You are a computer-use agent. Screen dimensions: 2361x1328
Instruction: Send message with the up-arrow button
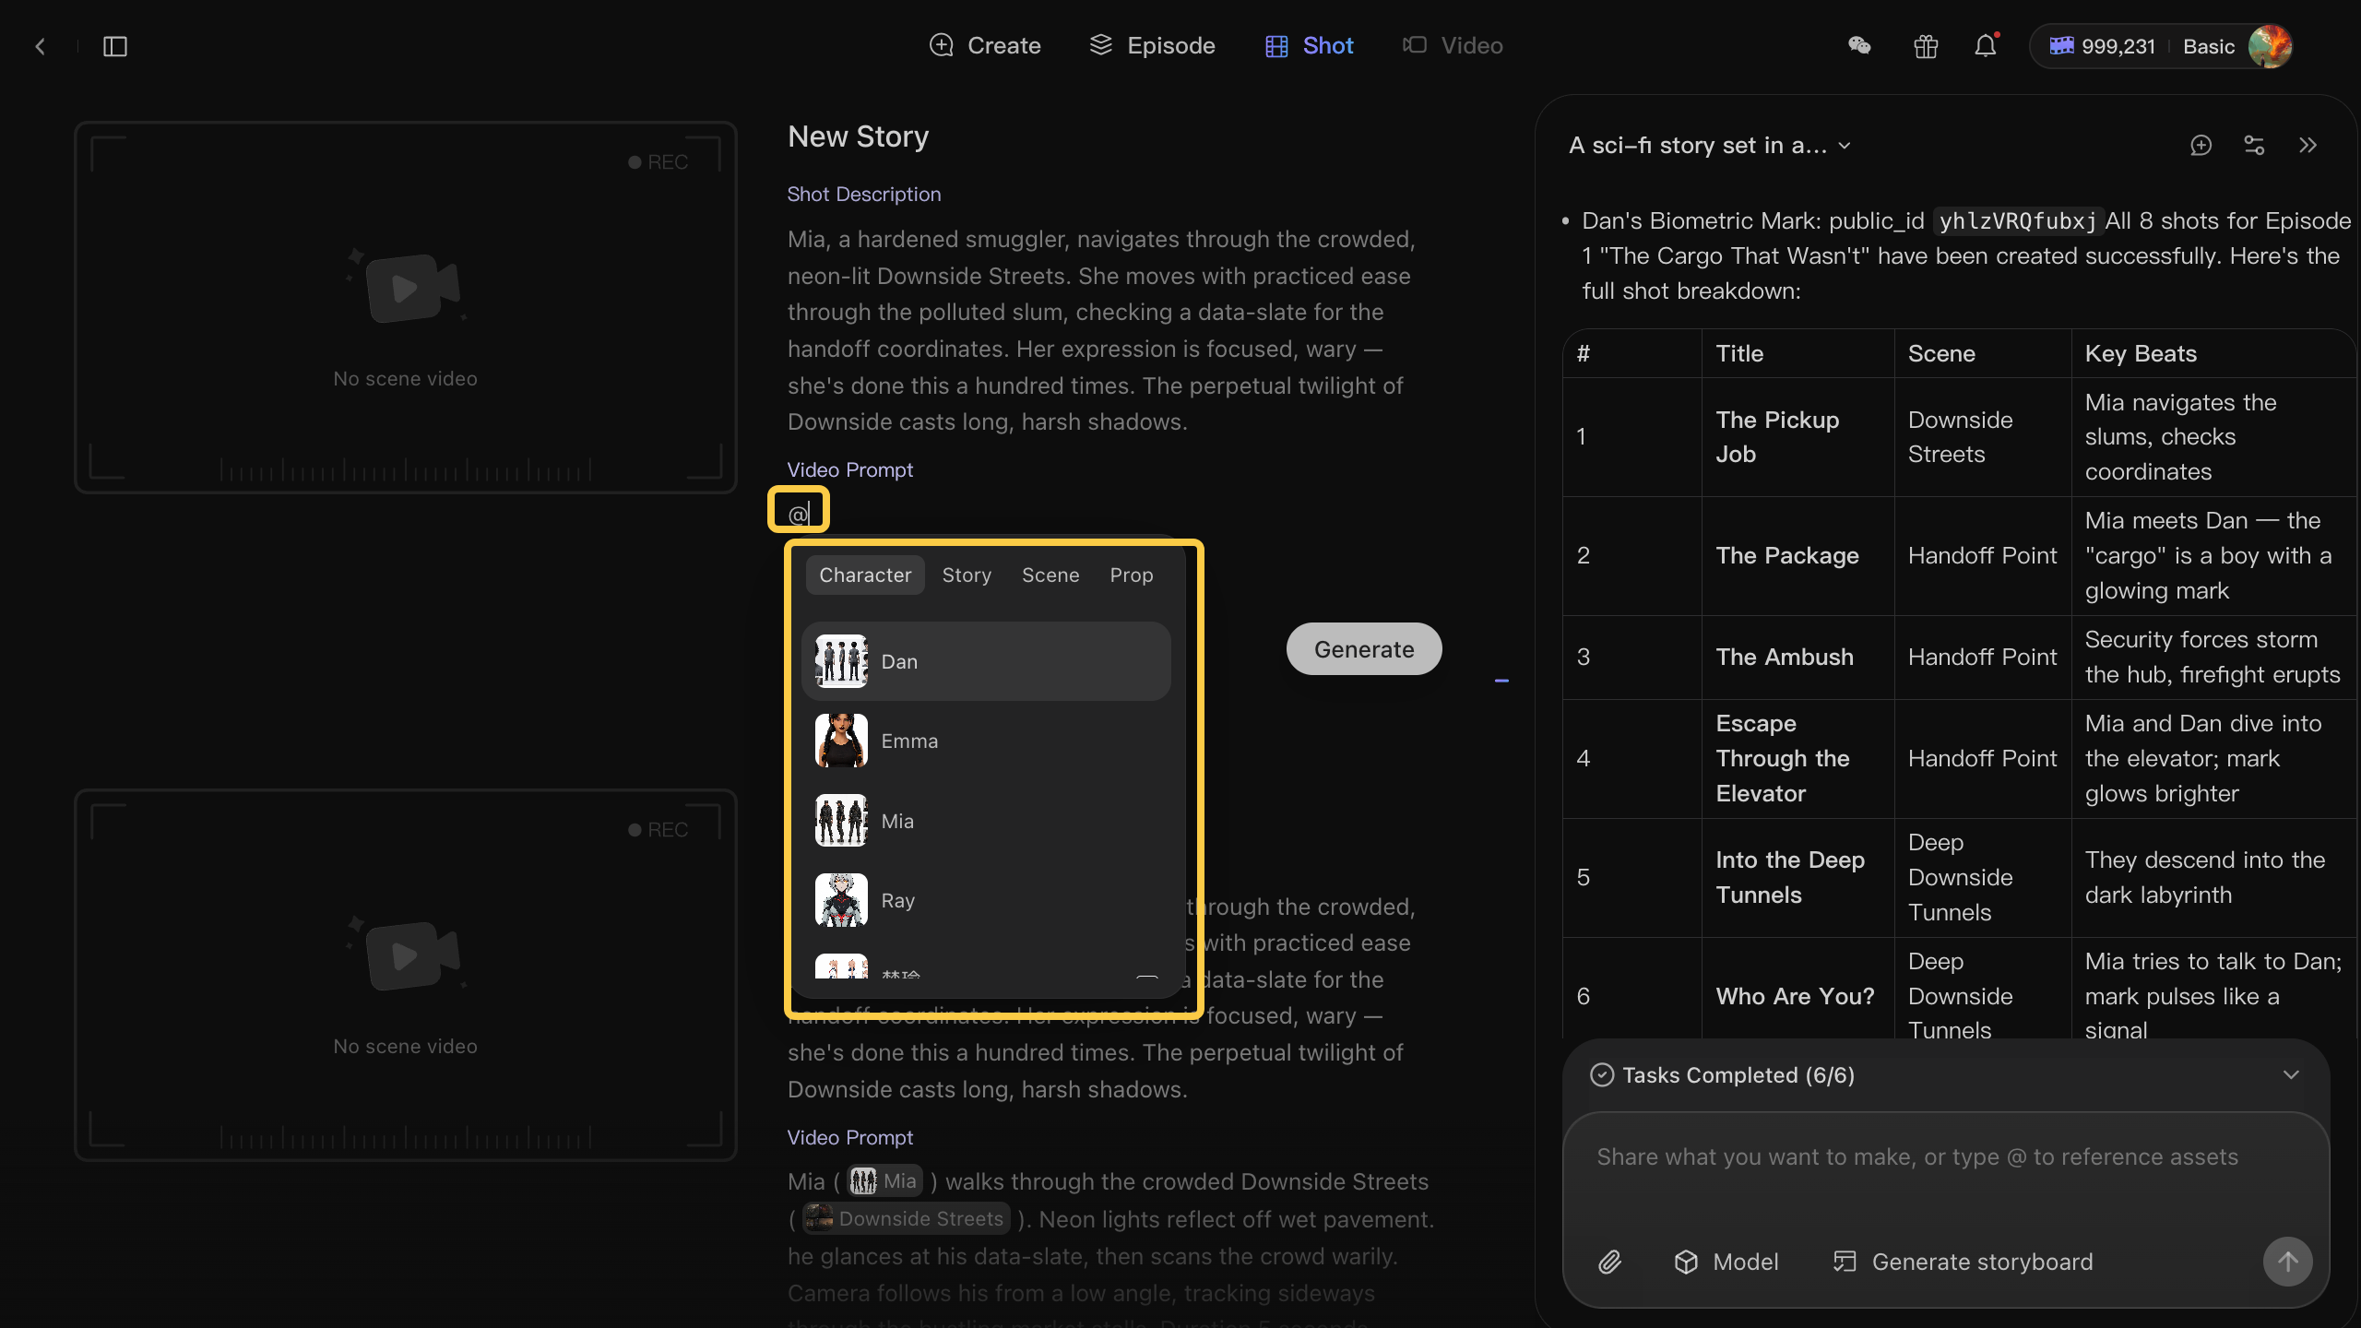2288,1262
